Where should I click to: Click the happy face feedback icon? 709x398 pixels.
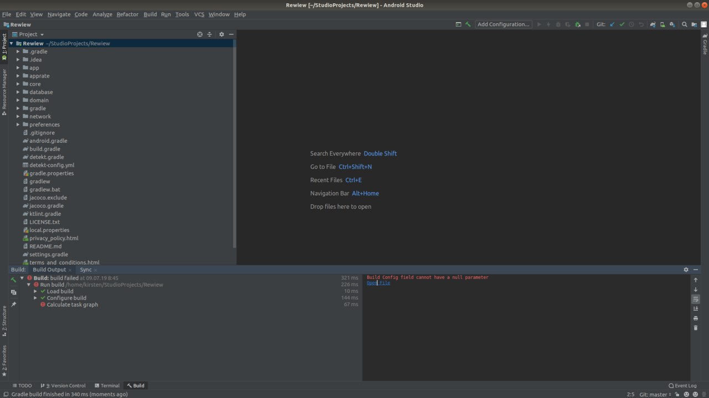(x=687, y=394)
